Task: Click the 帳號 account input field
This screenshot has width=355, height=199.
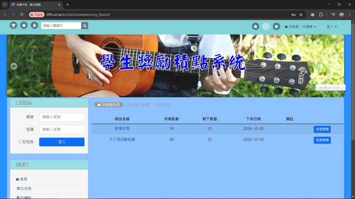Action: click(x=62, y=117)
